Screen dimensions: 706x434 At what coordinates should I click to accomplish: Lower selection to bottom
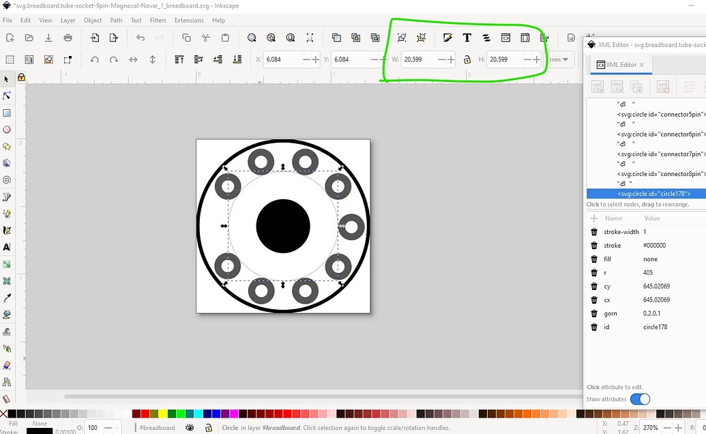[x=237, y=59]
